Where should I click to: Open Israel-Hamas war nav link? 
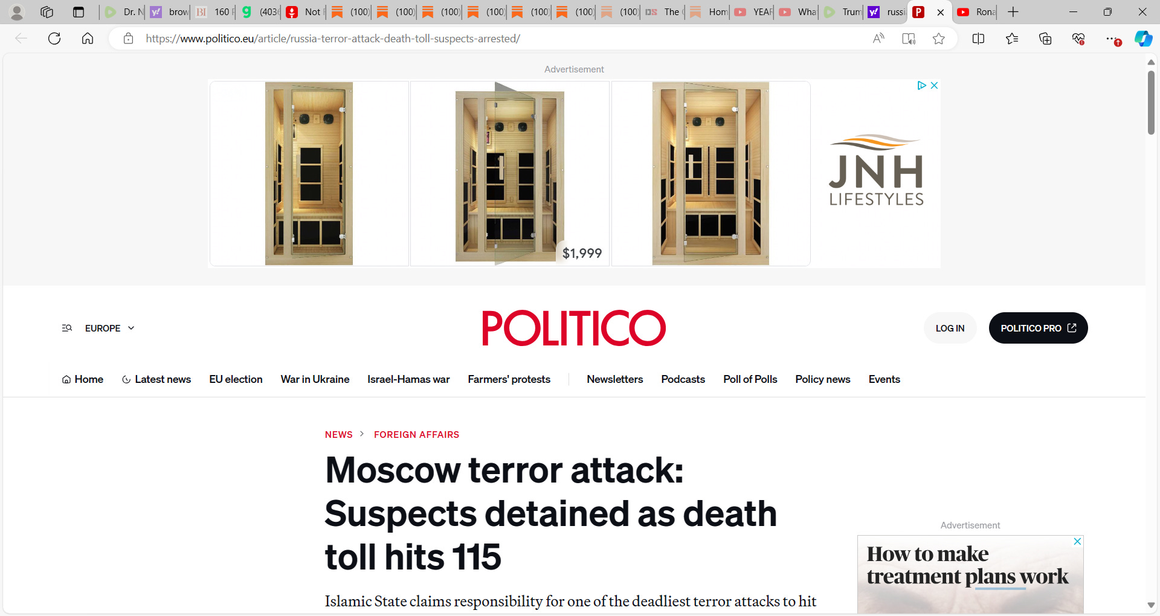coord(408,379)
